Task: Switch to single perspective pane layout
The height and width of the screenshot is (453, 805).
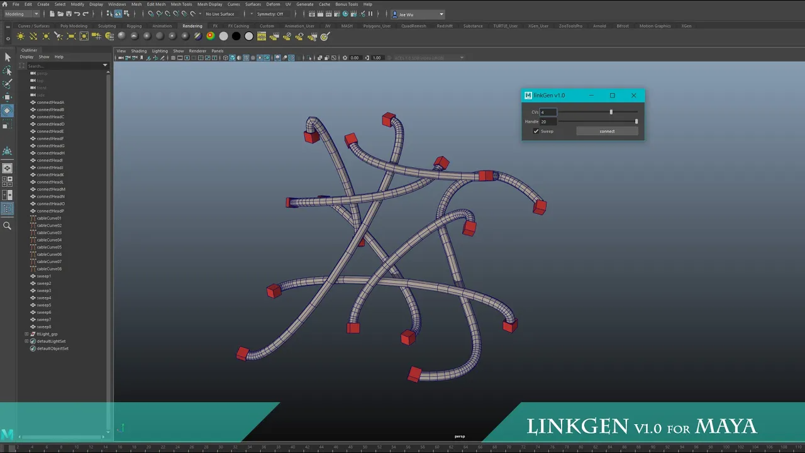Action: [x=8, y=169]
